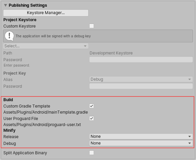The height and width of the screenshot is (160, 196).
Task: Click the Project Key heading
Action: (x=14, y=73)
